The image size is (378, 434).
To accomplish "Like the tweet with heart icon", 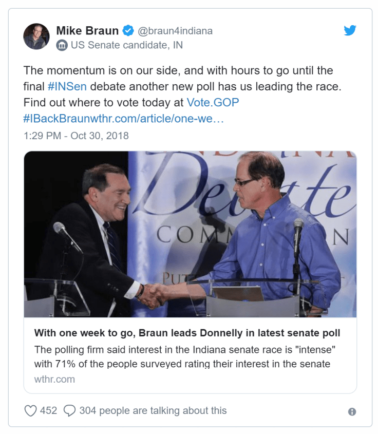I will 31,410.
